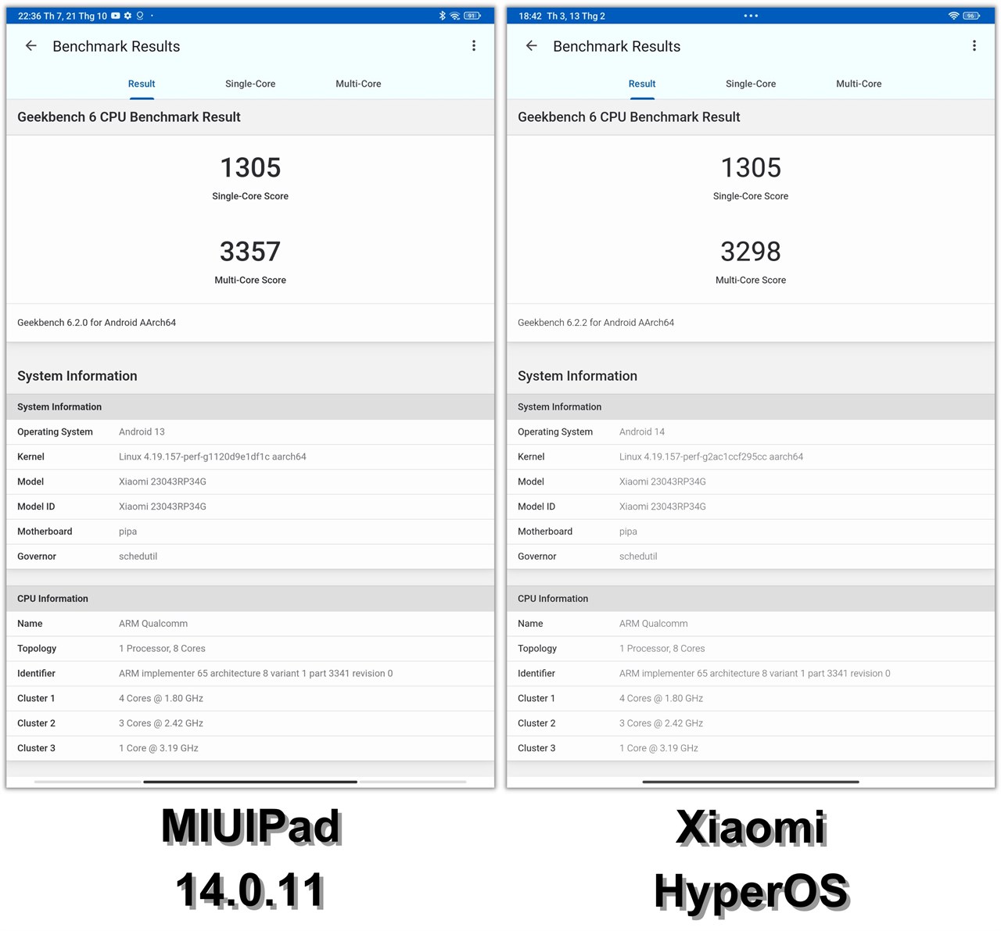This screenshot has width=1001, height=931.
Task: Click 'Geekbench 6.2.2 for Android AArch64' text
Action: [596, 322]
